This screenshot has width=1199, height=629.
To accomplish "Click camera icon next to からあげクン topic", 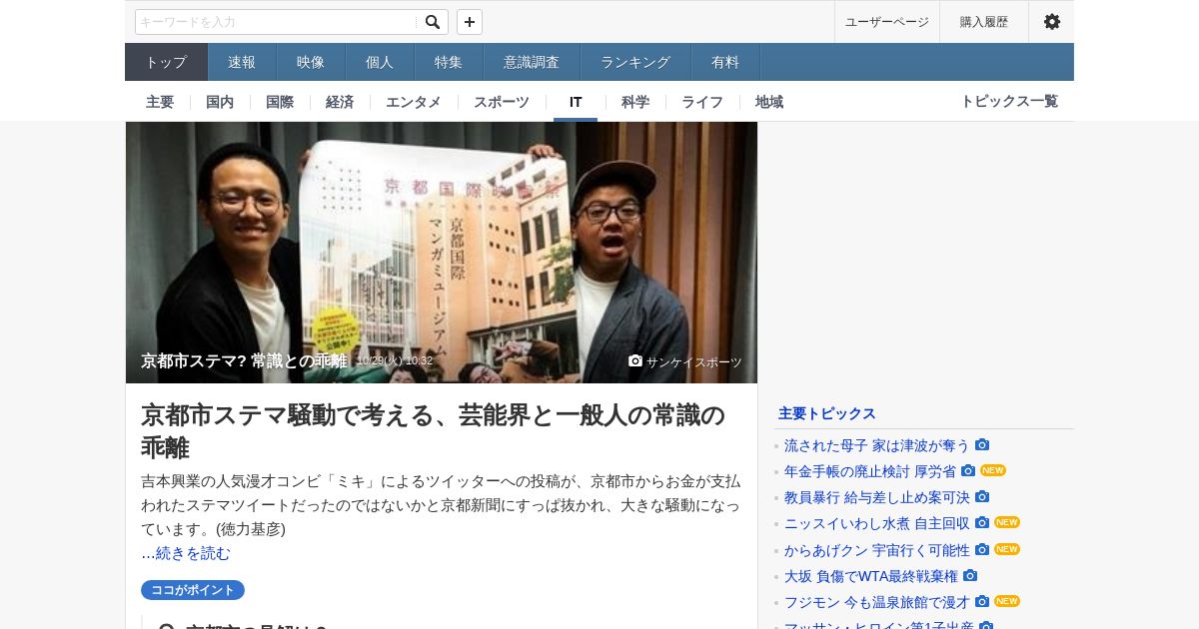I will 982,549.
